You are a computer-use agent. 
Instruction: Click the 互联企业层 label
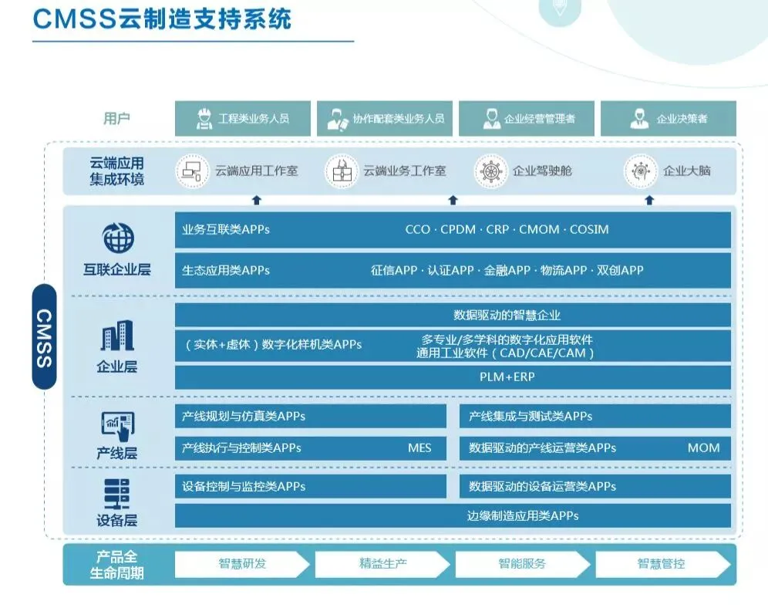117,269
